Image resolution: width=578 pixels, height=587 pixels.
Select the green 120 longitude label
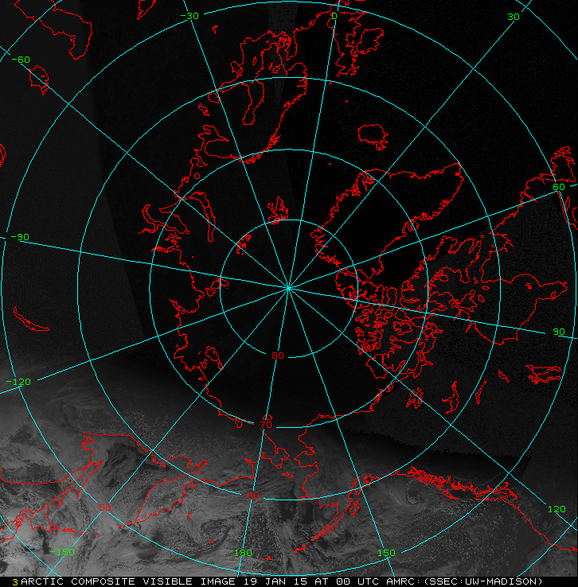tap(557, 509)
